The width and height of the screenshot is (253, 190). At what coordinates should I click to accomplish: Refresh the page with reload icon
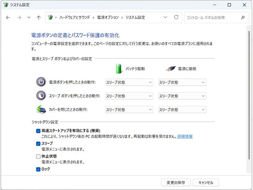[x=176, y=17]
